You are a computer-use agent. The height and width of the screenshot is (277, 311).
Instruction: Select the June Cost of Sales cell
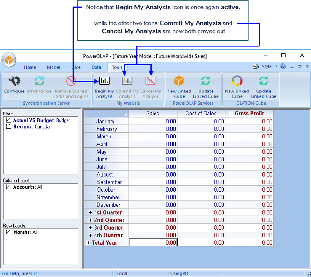(x=201, y=159)
